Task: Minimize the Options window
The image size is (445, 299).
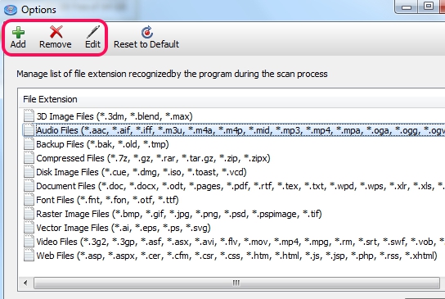Action: (x=407, y=7)
